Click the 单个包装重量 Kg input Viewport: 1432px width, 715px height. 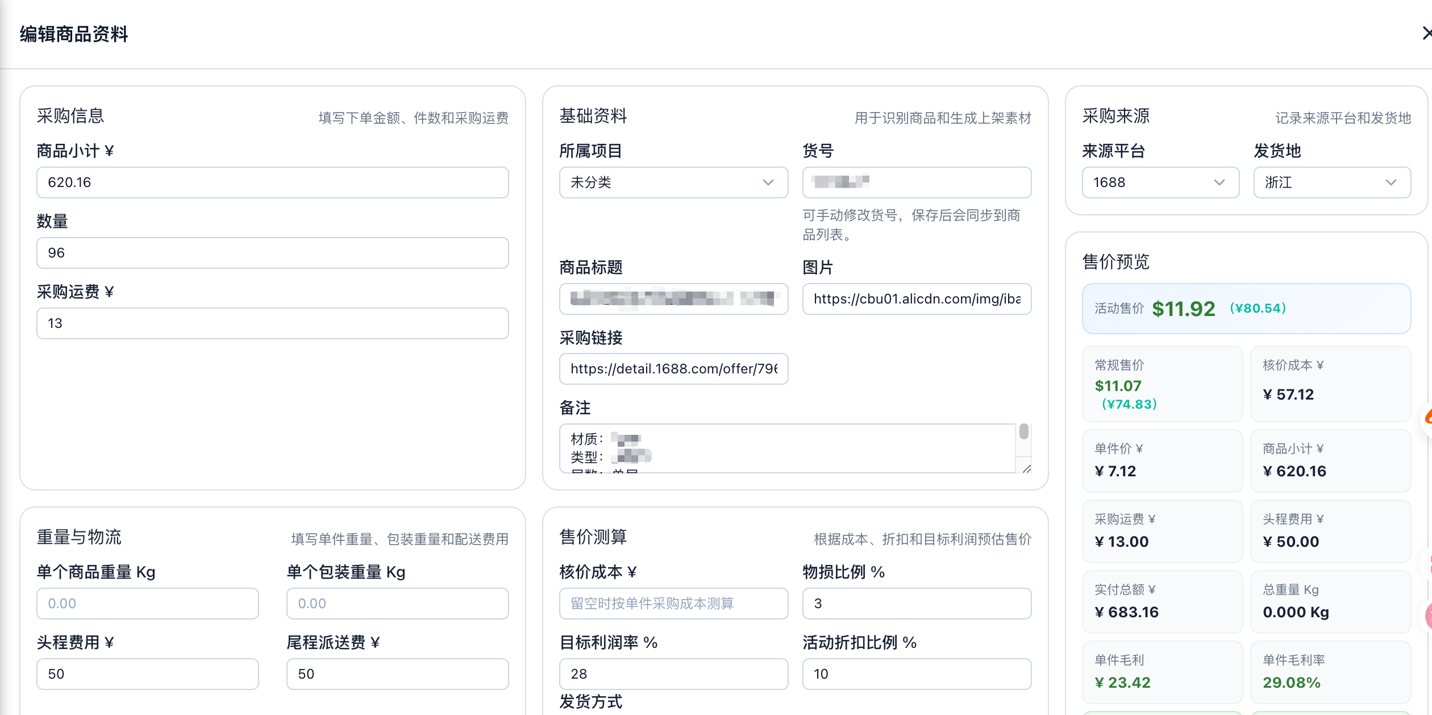[x=397, y=604]
